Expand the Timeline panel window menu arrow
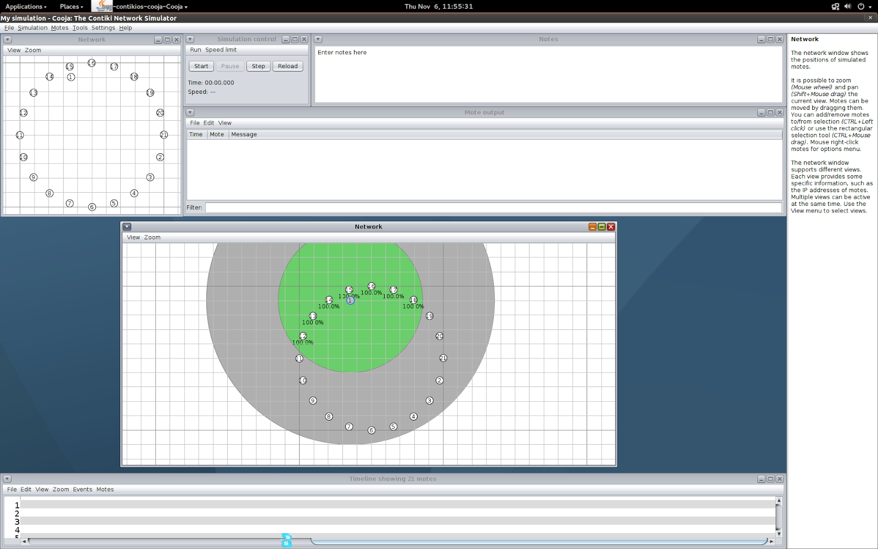 tap(7, 479)
